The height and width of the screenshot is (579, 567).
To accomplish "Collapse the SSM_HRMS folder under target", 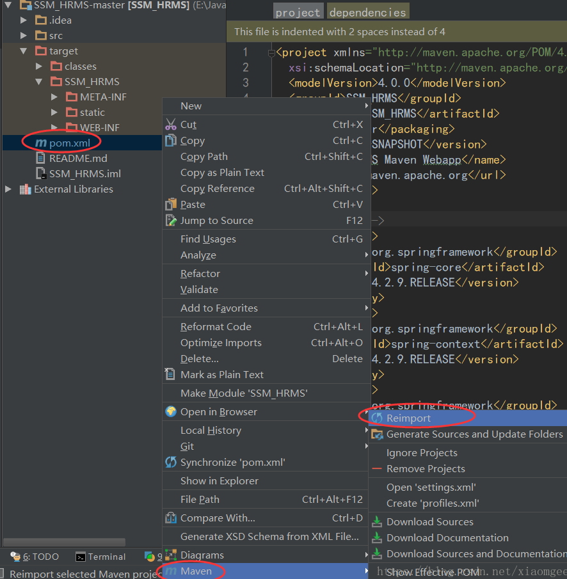I will (39, 82).
